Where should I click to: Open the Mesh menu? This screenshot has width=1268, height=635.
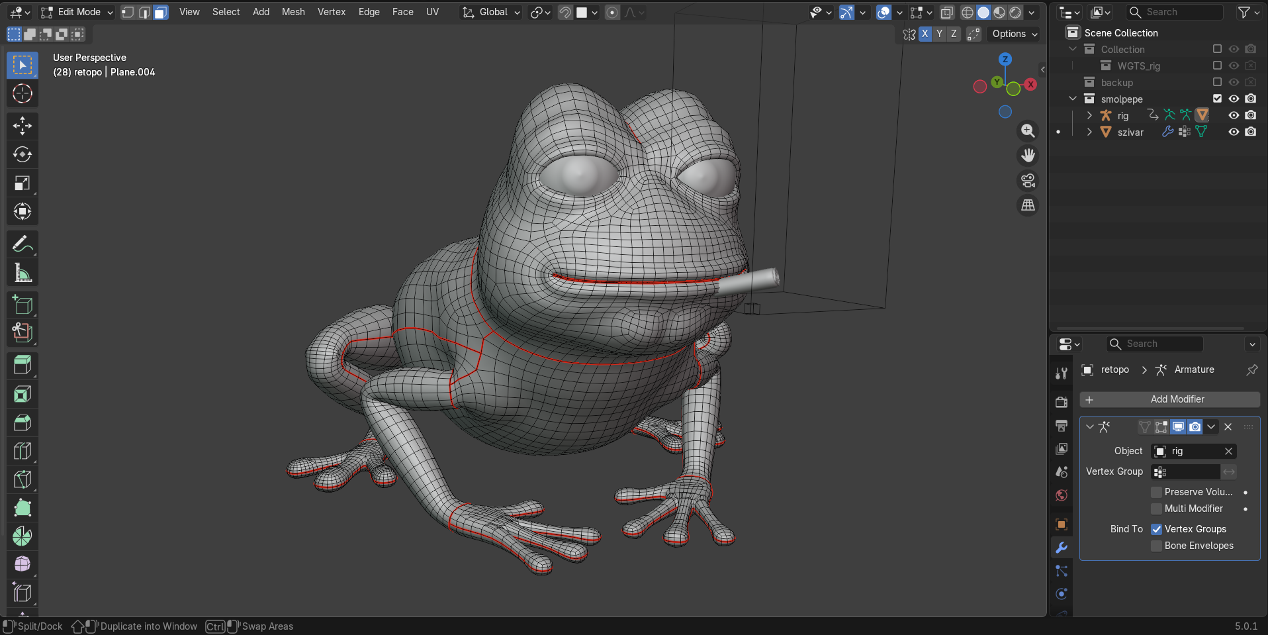[293, 12]
